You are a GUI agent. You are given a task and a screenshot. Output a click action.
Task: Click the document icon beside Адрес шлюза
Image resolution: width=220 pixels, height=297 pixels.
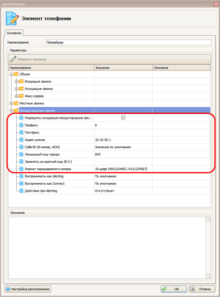coord(21,140)
